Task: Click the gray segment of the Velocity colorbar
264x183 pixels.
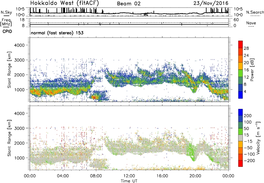Action: coord(241,138)
